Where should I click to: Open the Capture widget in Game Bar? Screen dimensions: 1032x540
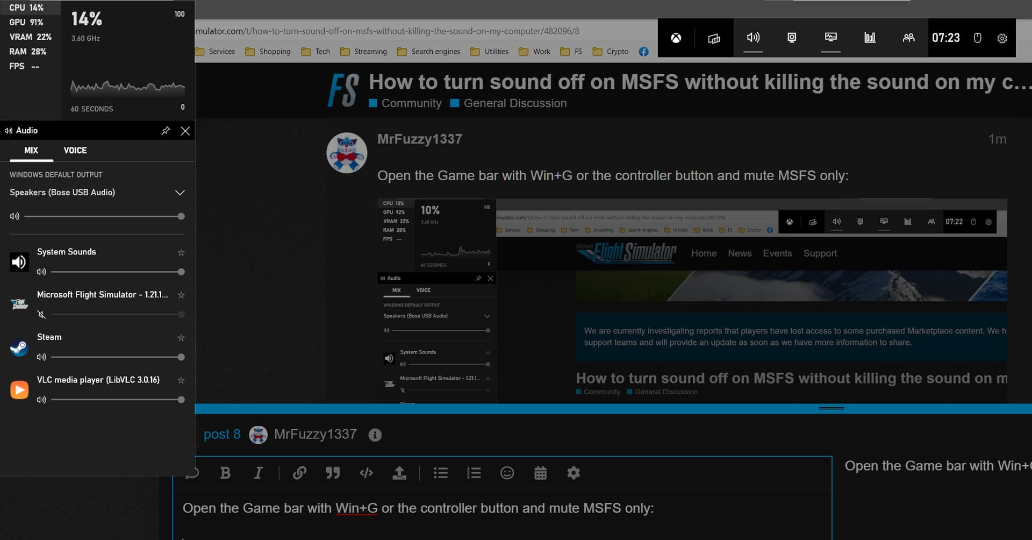[x=792, y=37]
